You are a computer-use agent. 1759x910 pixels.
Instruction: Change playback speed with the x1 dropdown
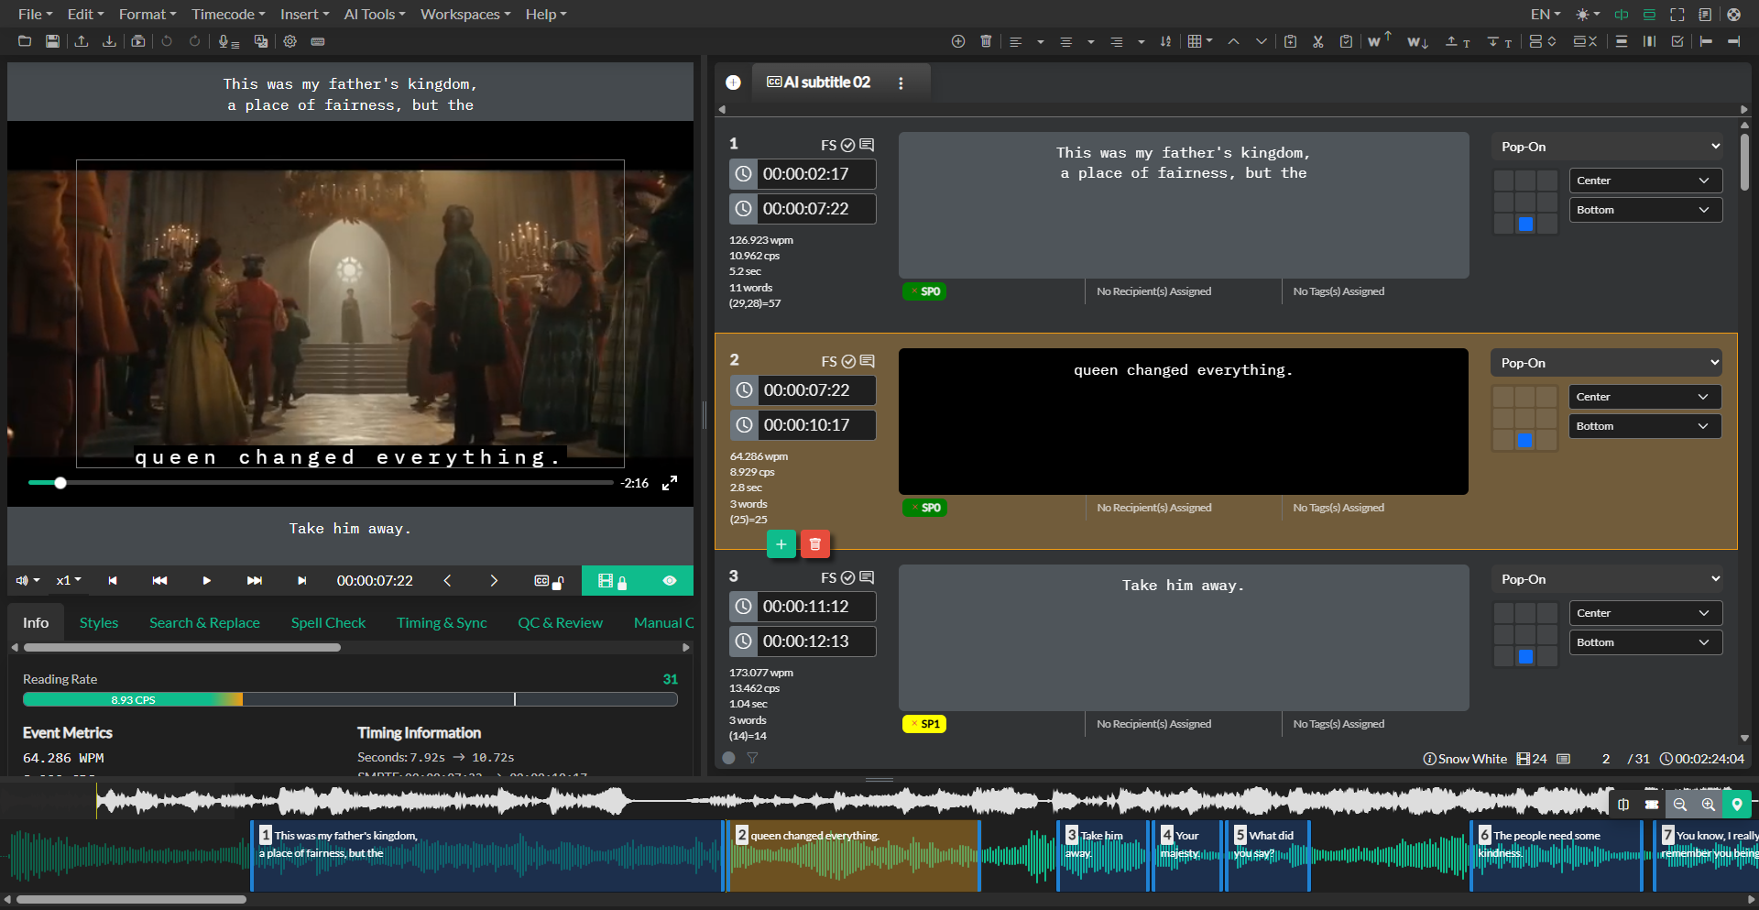click(x=68, y=580)
